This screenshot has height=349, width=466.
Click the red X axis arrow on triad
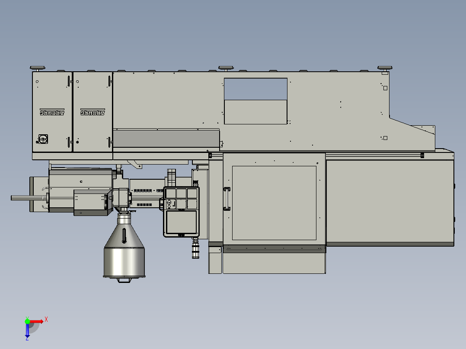pyautogui.click(x=37, y=321)
